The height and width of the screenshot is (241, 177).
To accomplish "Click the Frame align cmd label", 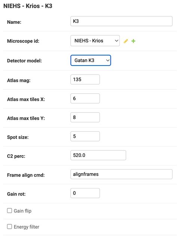I will [x=26, y=175].
